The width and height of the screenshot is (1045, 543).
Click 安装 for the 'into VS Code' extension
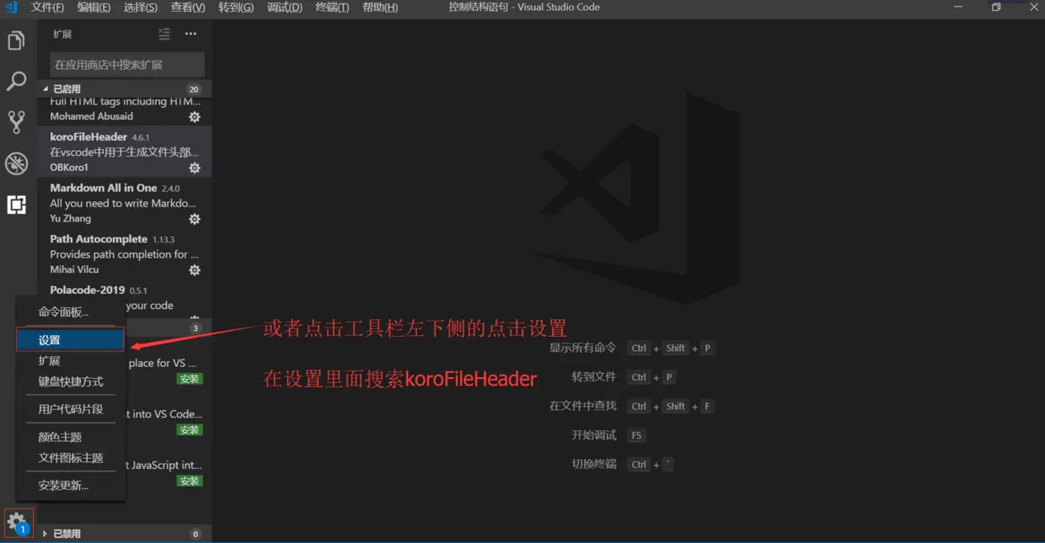tap(190, 430)
